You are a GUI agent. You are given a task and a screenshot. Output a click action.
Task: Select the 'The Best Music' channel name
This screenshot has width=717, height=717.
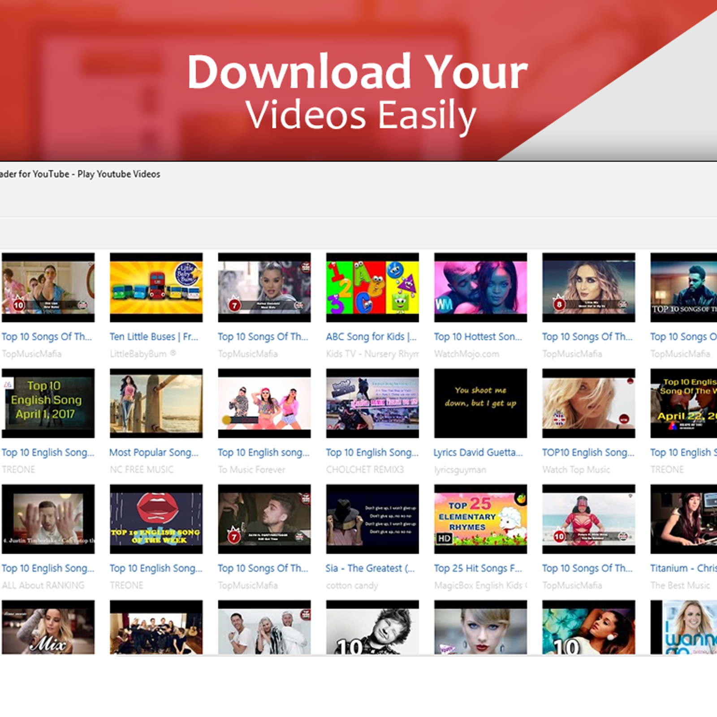(680, 585)
